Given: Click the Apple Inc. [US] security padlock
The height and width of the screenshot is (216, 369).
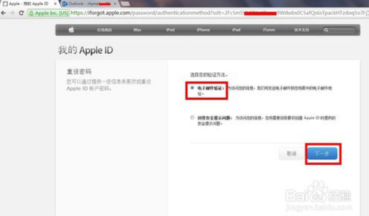Looking at the screenshot, I should click(x=31, y=13).
